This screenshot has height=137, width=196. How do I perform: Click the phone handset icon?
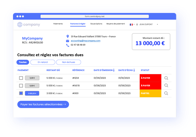68,45
